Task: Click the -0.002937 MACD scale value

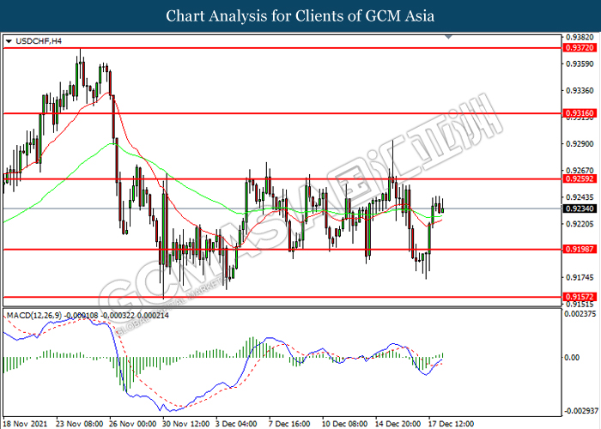Action: click(581, 411)
